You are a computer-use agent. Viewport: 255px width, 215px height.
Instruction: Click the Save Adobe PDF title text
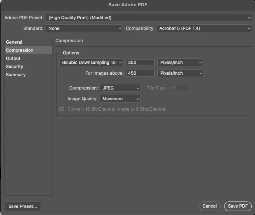[128, 5]
